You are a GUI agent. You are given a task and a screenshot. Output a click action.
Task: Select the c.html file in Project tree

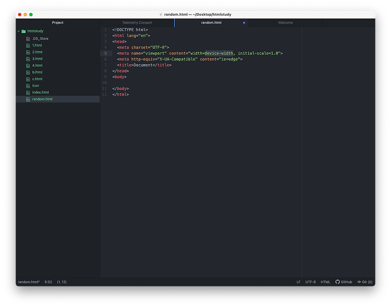pos(37,79)
